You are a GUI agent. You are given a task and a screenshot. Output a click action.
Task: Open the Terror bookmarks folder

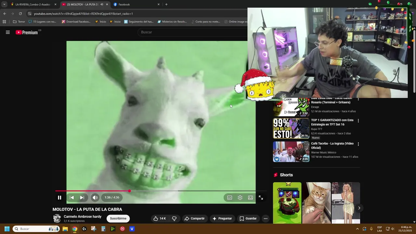coord(19,22)
